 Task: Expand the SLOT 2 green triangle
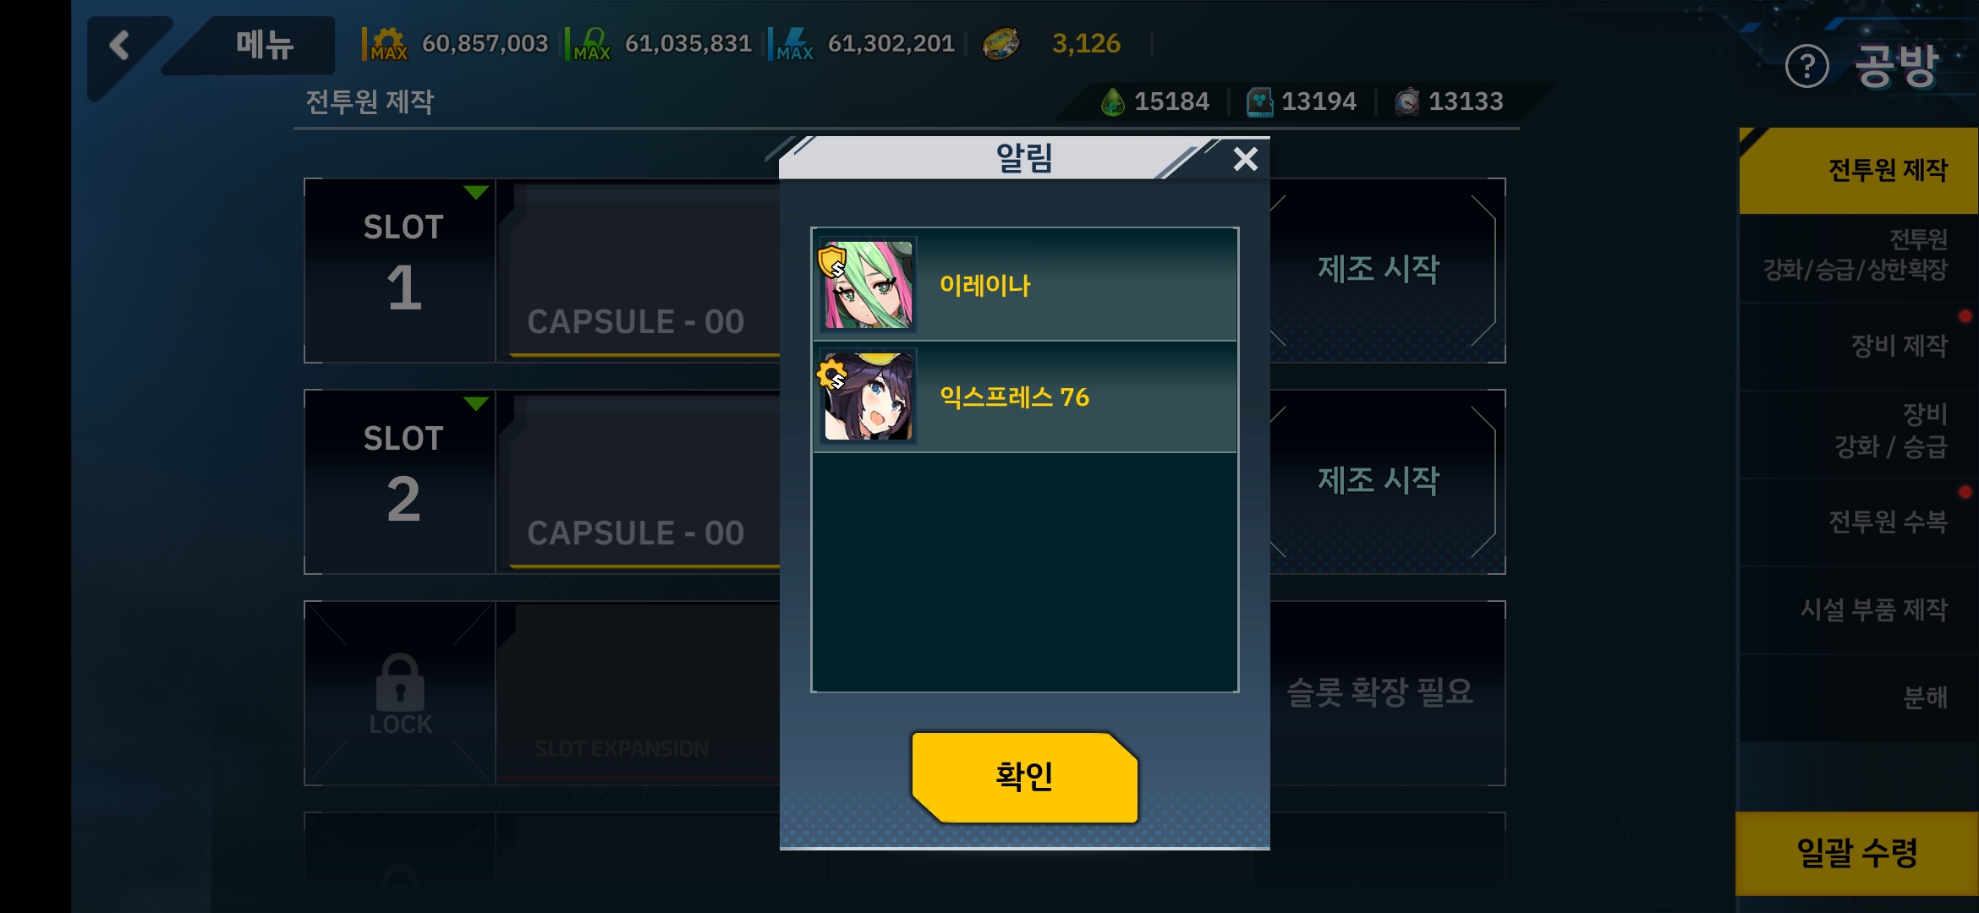click(476, 404)
